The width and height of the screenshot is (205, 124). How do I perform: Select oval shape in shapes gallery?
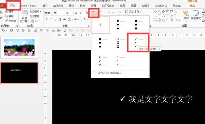pos(163,16)
